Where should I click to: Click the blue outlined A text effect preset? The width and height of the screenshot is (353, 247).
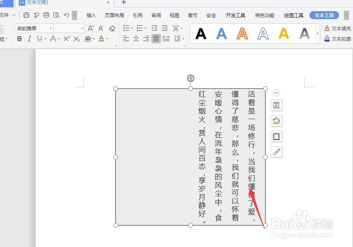tap(263, 34)
